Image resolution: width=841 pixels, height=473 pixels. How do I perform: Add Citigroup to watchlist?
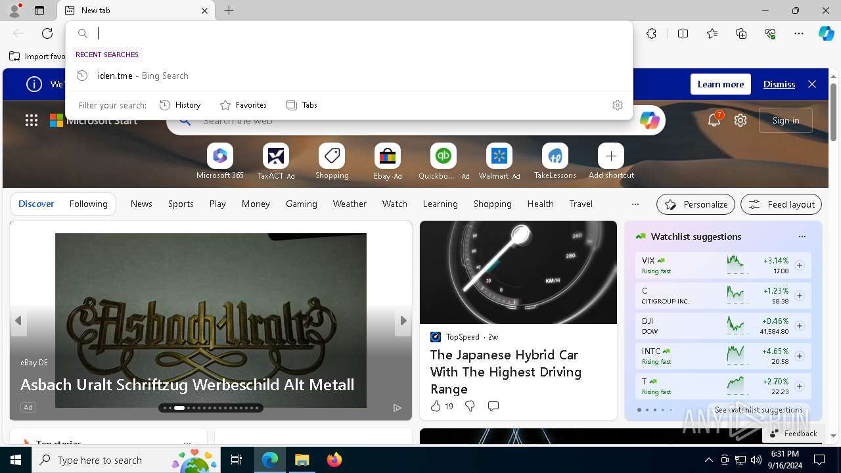point(800,296)
